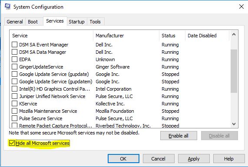The width and height of the screenshot is (248, 167).
Task: Click Running status of DSM SA Event Manager
Action: click(170, 45)
